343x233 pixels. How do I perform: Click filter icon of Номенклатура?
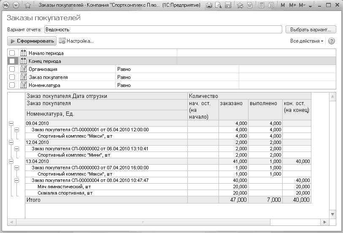23,85
